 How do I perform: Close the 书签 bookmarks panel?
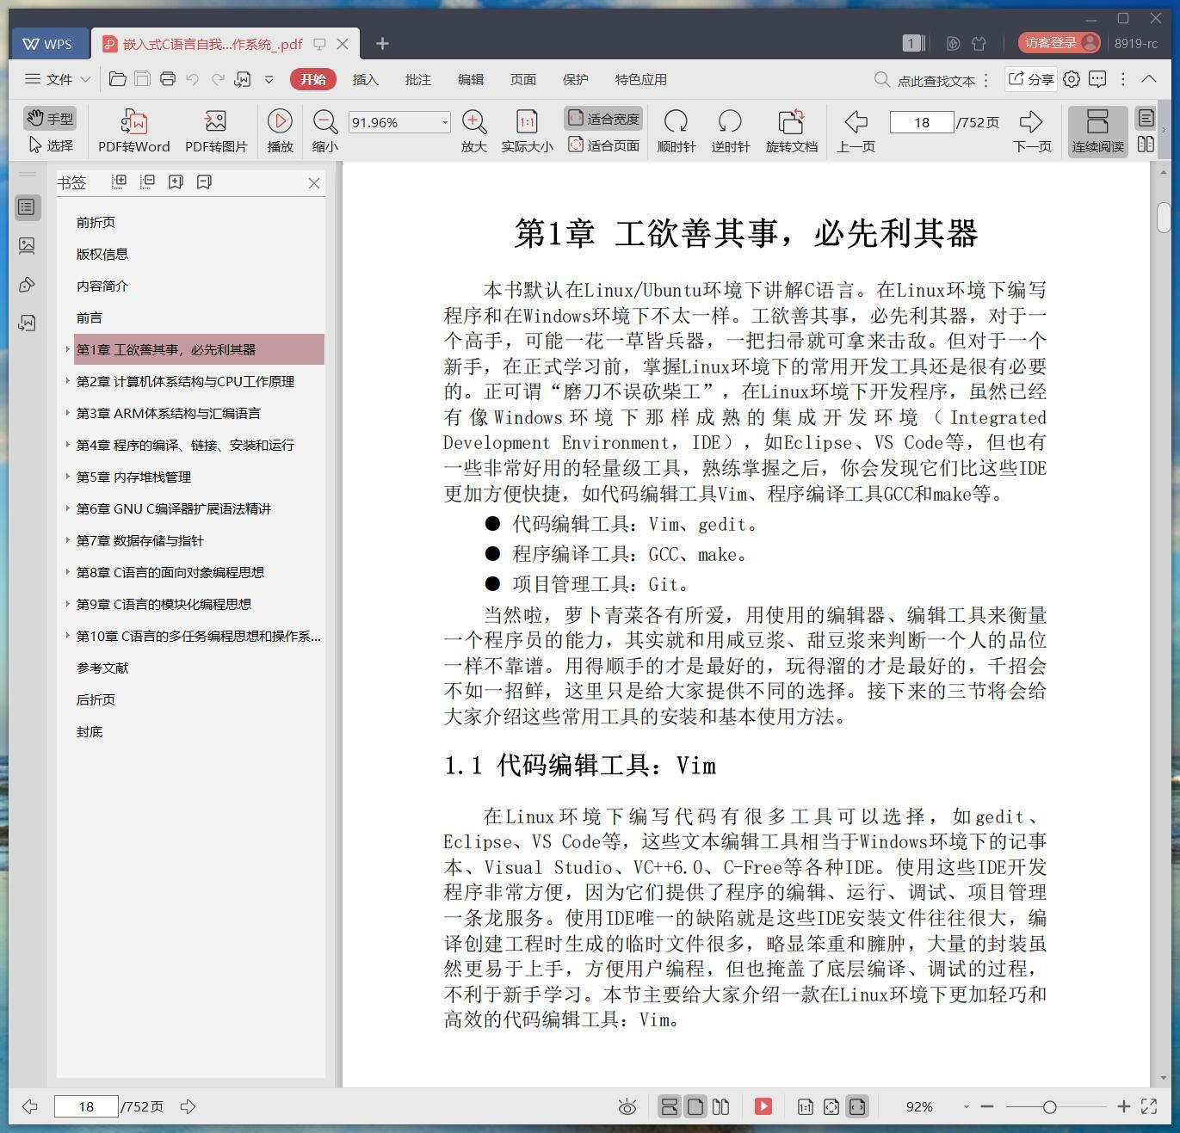click(x=314, y=182)
